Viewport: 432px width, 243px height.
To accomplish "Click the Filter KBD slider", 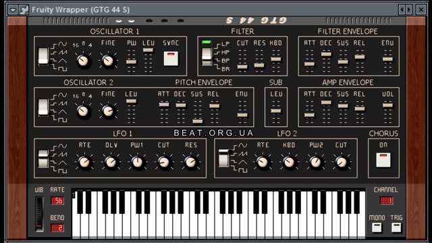I will [276, 59].
